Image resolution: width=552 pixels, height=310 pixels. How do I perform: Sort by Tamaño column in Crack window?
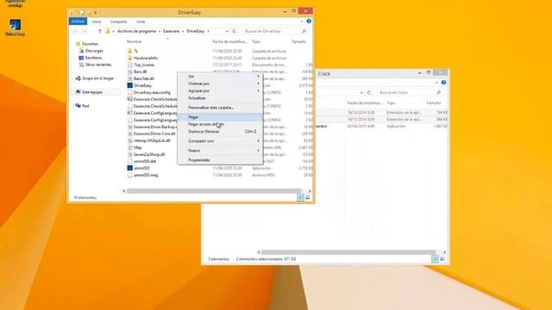(433, 103)
